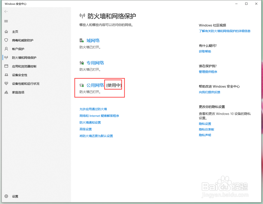Select 防火墙和网络保护 sidebar item
263x204 pixels.
click(24, 58)
